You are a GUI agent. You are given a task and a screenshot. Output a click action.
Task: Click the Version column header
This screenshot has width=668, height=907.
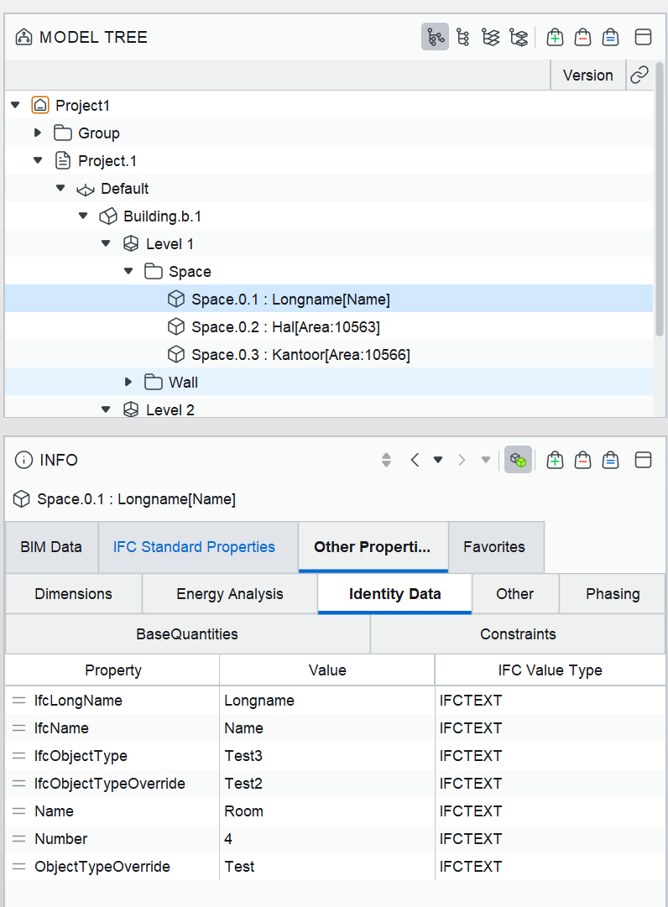point(587,76)
